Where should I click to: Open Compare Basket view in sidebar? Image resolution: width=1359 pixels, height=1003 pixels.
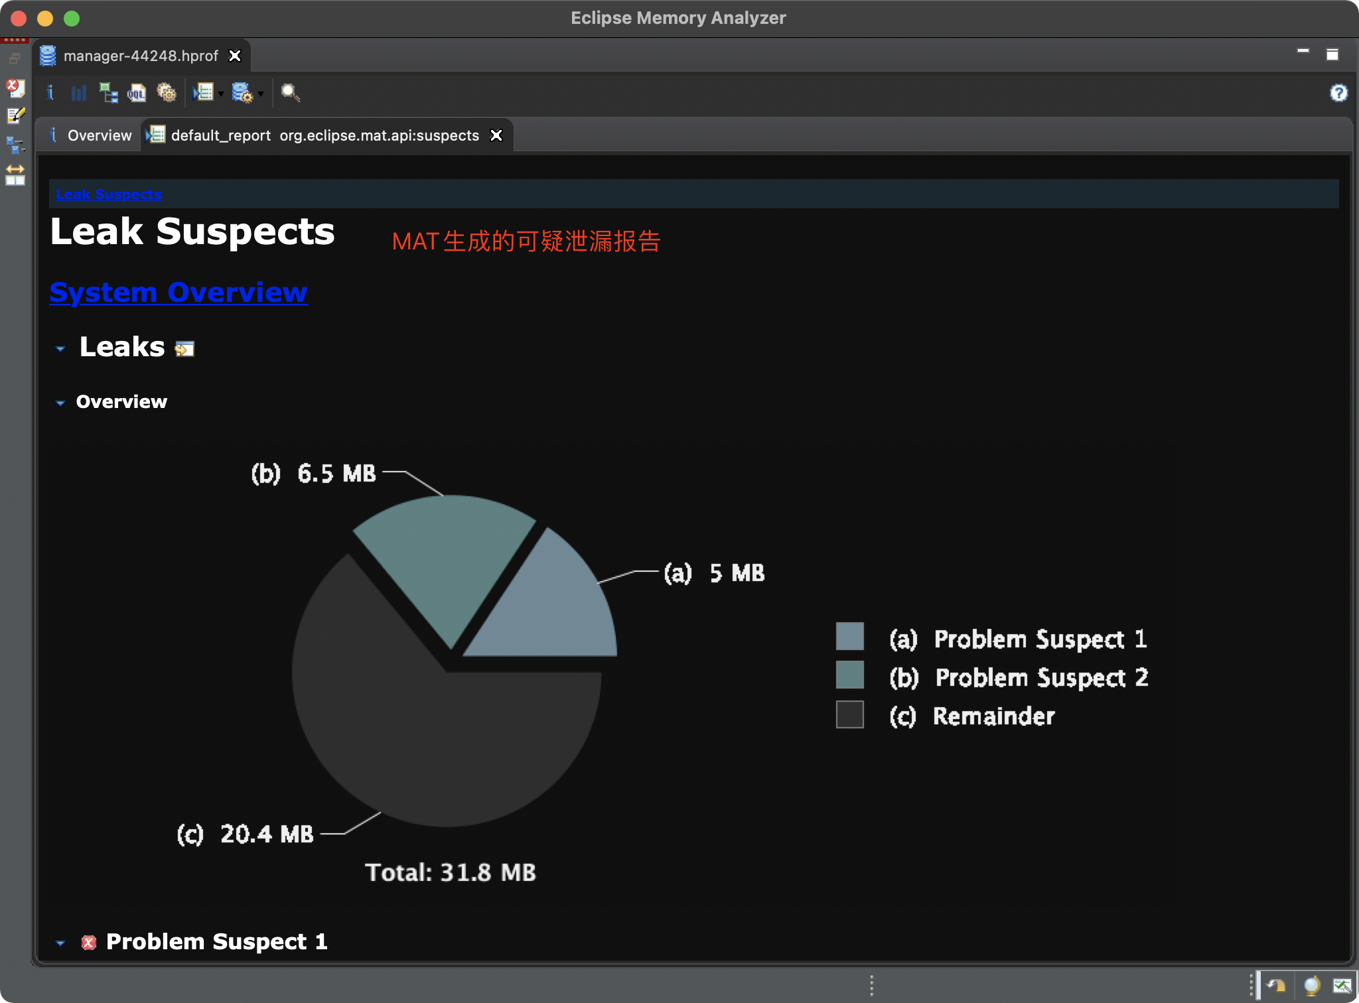[15, 175]
